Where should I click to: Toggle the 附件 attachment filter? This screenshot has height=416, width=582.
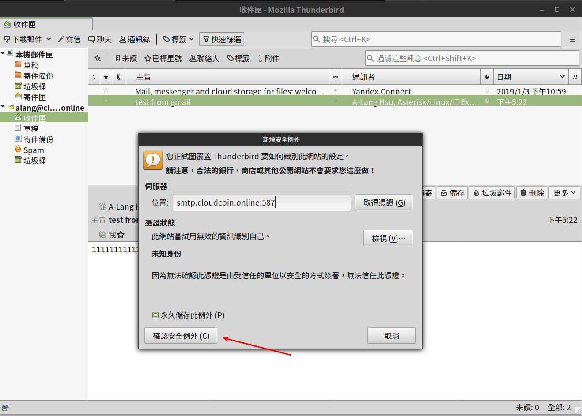pos(268,58)
